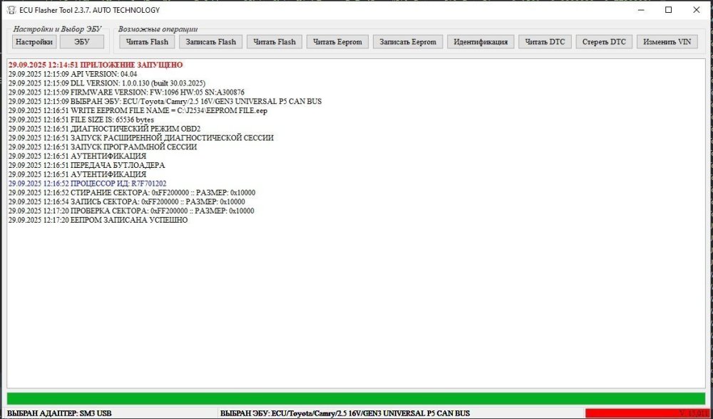Select the FILE SIZE IS: 65536 bytes line
Screen dimensions: 713x419
coord(81,120)
